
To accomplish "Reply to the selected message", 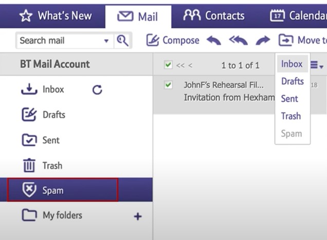I will pos(213,41).
